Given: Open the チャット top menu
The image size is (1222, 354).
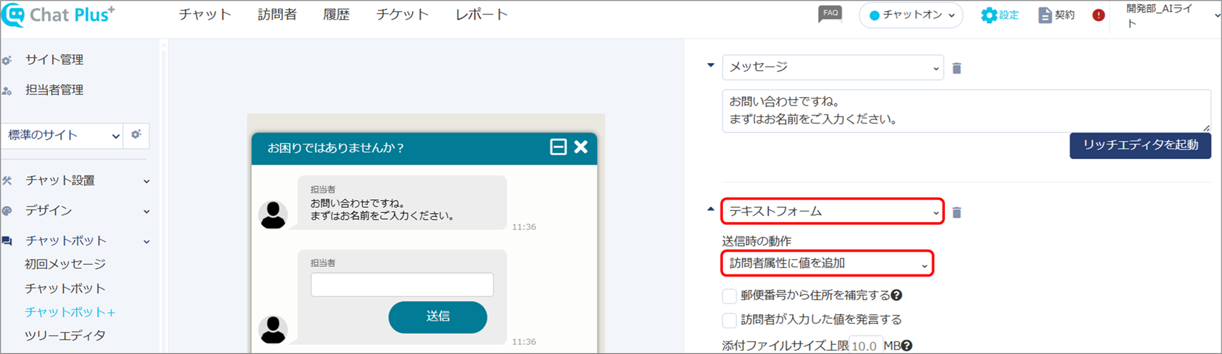Looking at the screenshot, I should 205,14.
